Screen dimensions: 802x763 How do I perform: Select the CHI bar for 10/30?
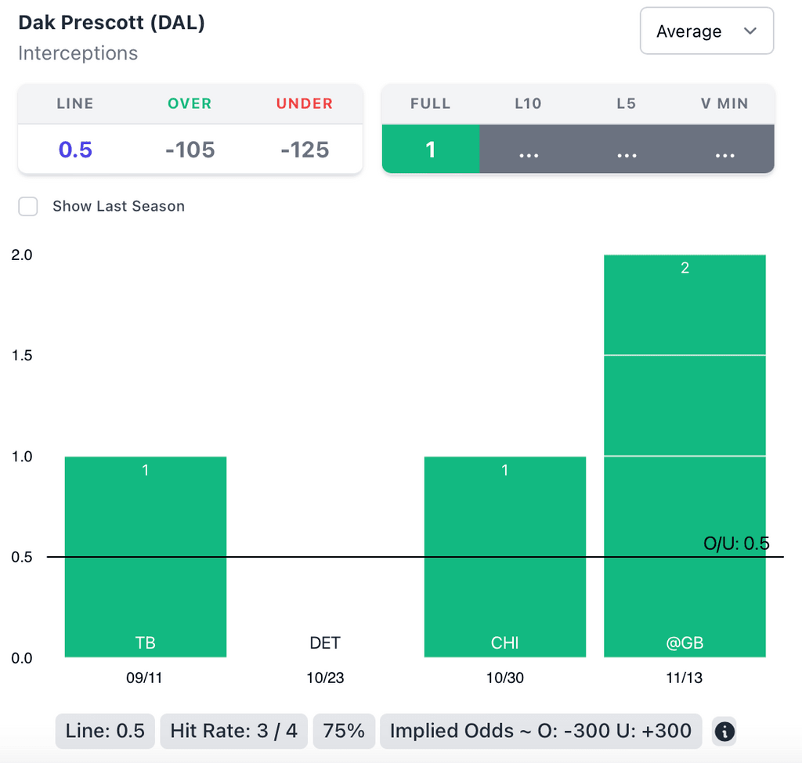[x=505, y=556]
